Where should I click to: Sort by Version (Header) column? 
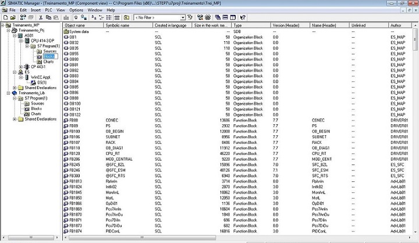pos(290,26)
